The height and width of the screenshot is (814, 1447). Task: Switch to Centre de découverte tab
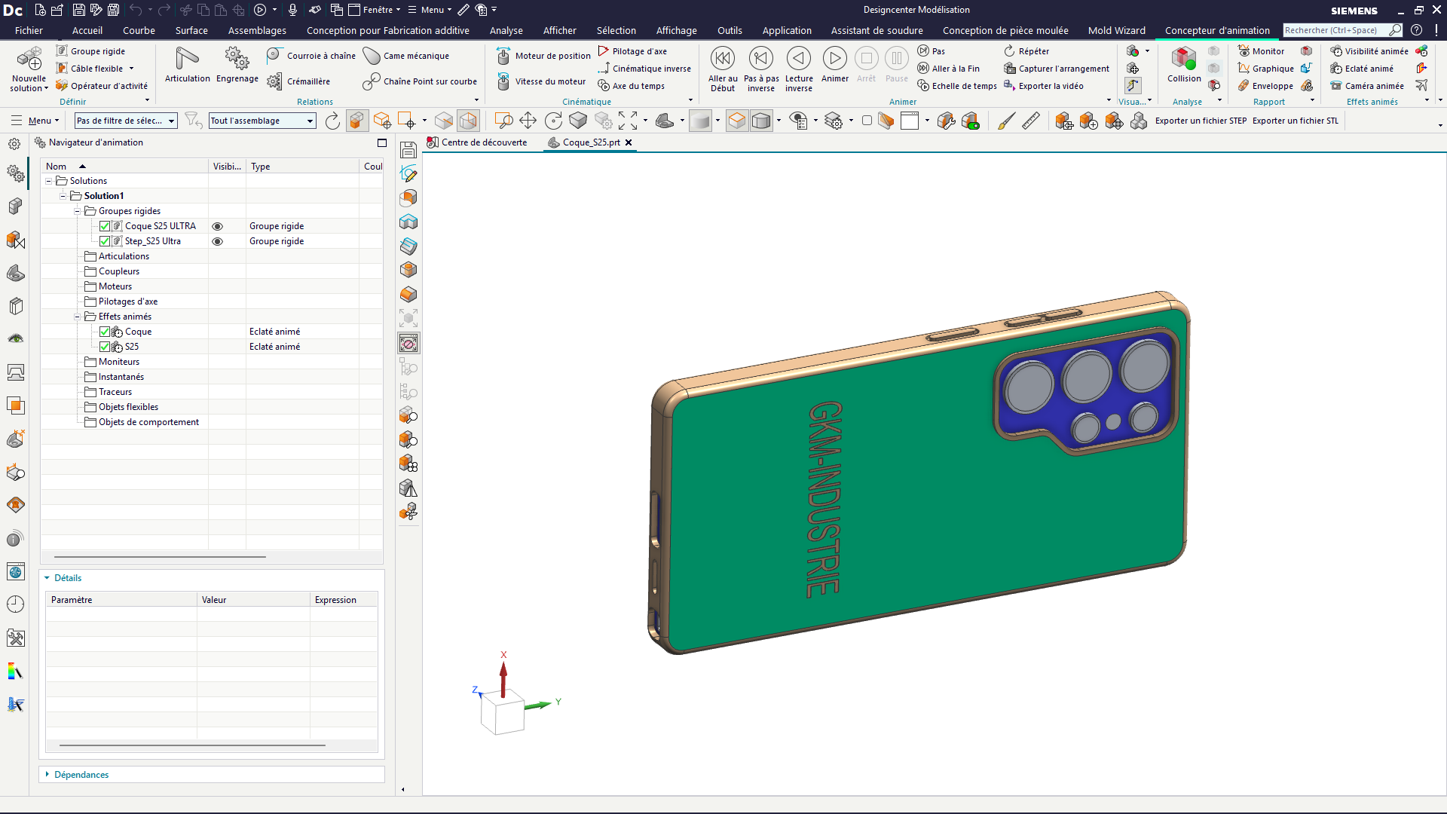pos(477,142)
